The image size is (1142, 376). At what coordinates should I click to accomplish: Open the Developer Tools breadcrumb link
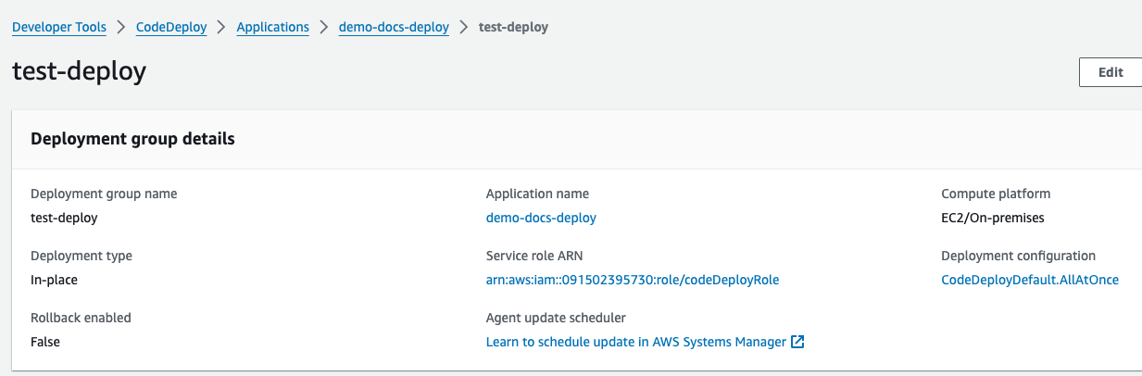point(59,27)
